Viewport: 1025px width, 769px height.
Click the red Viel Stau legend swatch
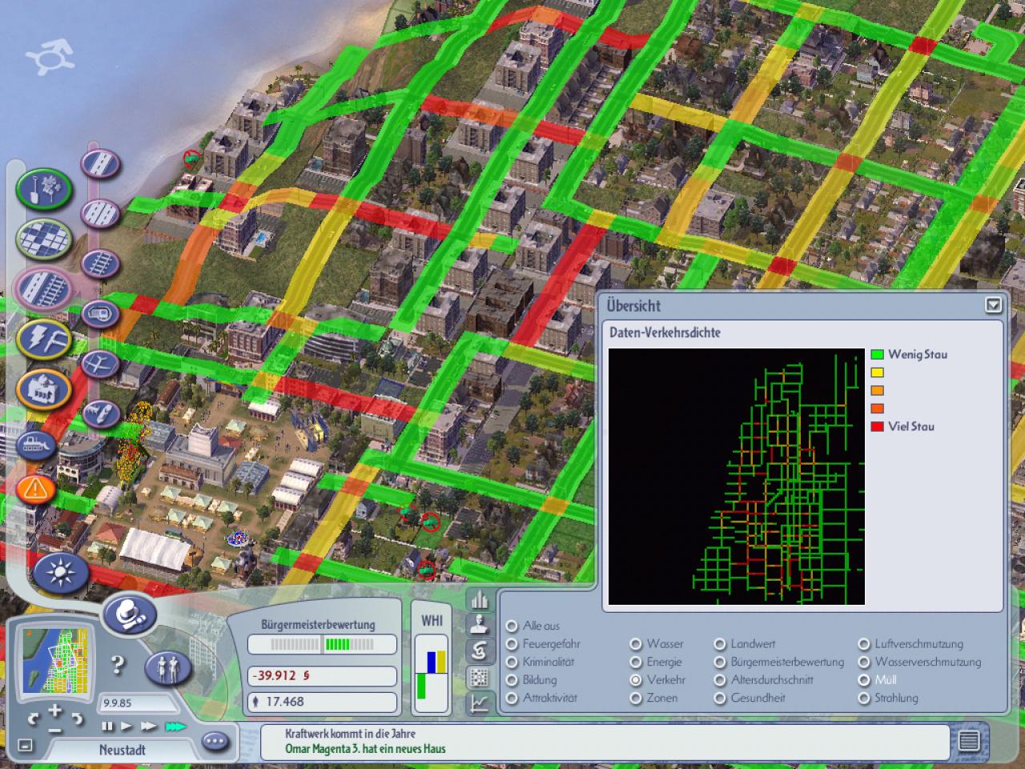pyautogui.click(x=877, y=427)
